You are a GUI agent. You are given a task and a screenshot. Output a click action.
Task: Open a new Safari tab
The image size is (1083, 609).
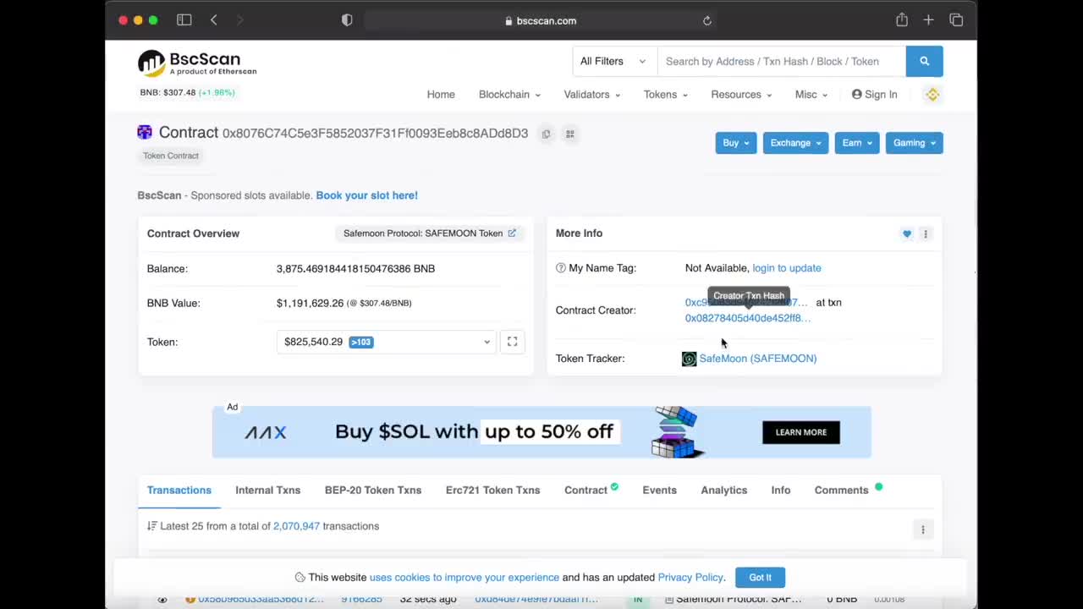(928, 20)
